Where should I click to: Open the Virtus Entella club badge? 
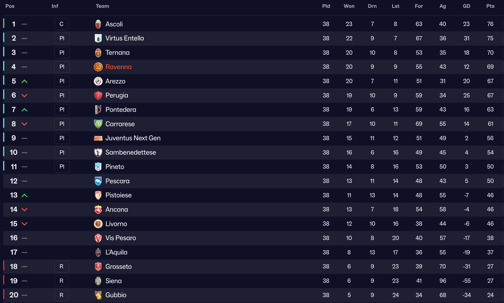pyautogui.click(x=98, y=38)
